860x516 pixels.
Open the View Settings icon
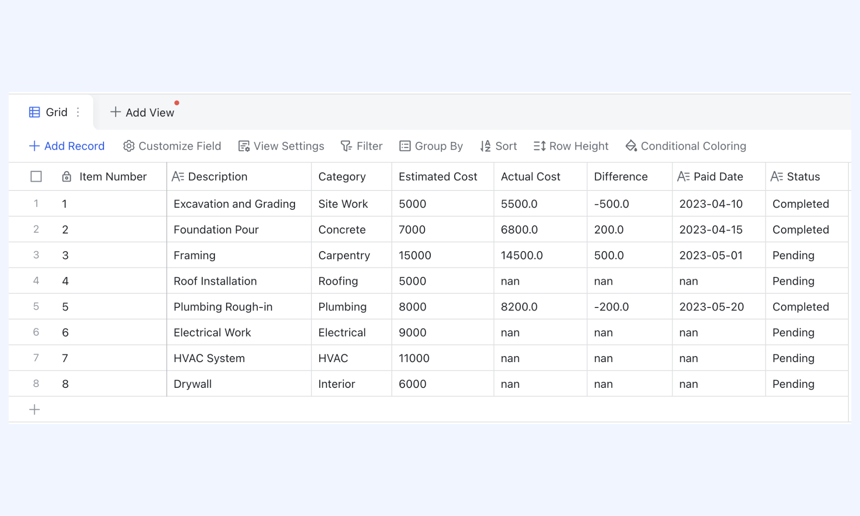[x=244, y=146]
